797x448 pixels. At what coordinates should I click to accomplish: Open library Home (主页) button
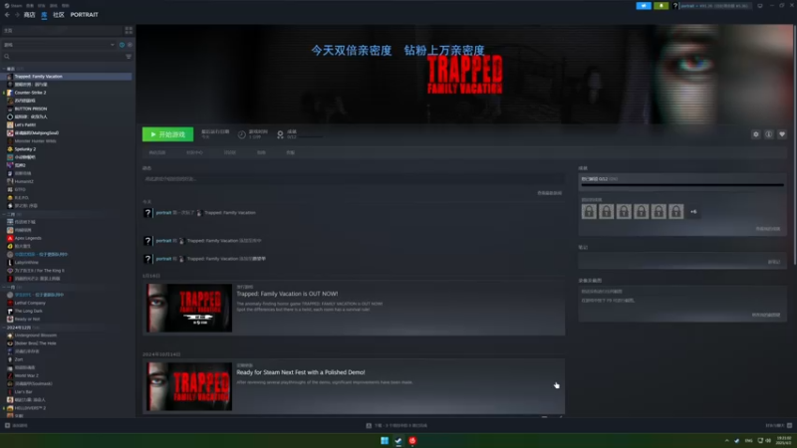[61, 31]
